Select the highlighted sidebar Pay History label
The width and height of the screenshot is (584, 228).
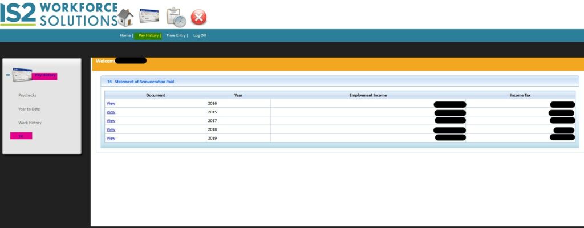[x=44, y=76]
